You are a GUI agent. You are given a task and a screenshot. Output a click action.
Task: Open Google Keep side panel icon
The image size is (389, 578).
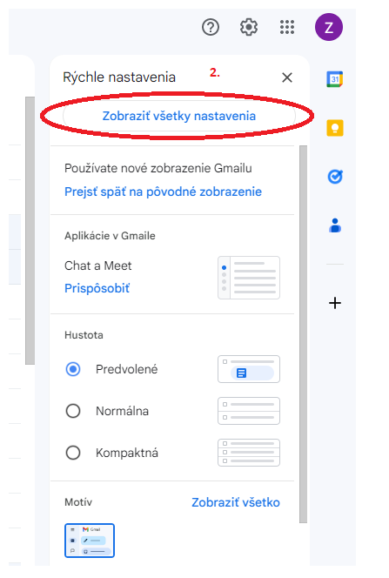(335, 128)
